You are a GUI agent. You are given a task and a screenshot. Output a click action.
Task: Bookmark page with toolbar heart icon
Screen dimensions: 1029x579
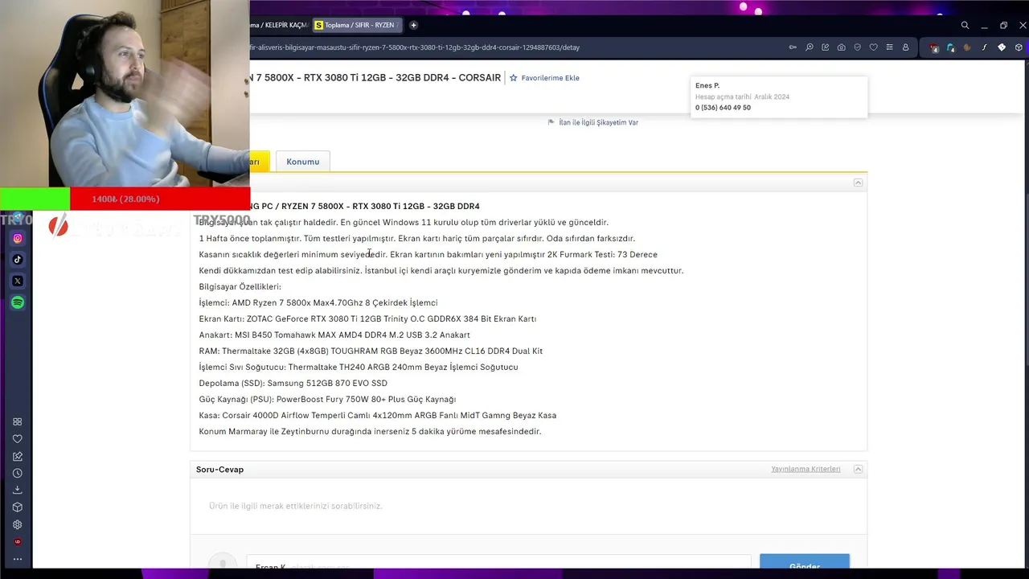pyautogui.click(x=873, y=47)
